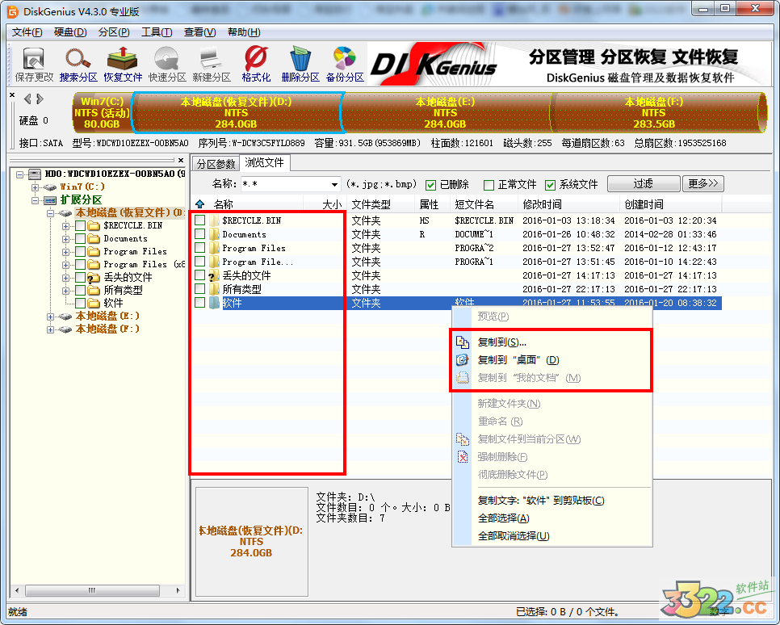Expand the Win7 (C:) tree node
780x625 pixels.
point(35,187)
